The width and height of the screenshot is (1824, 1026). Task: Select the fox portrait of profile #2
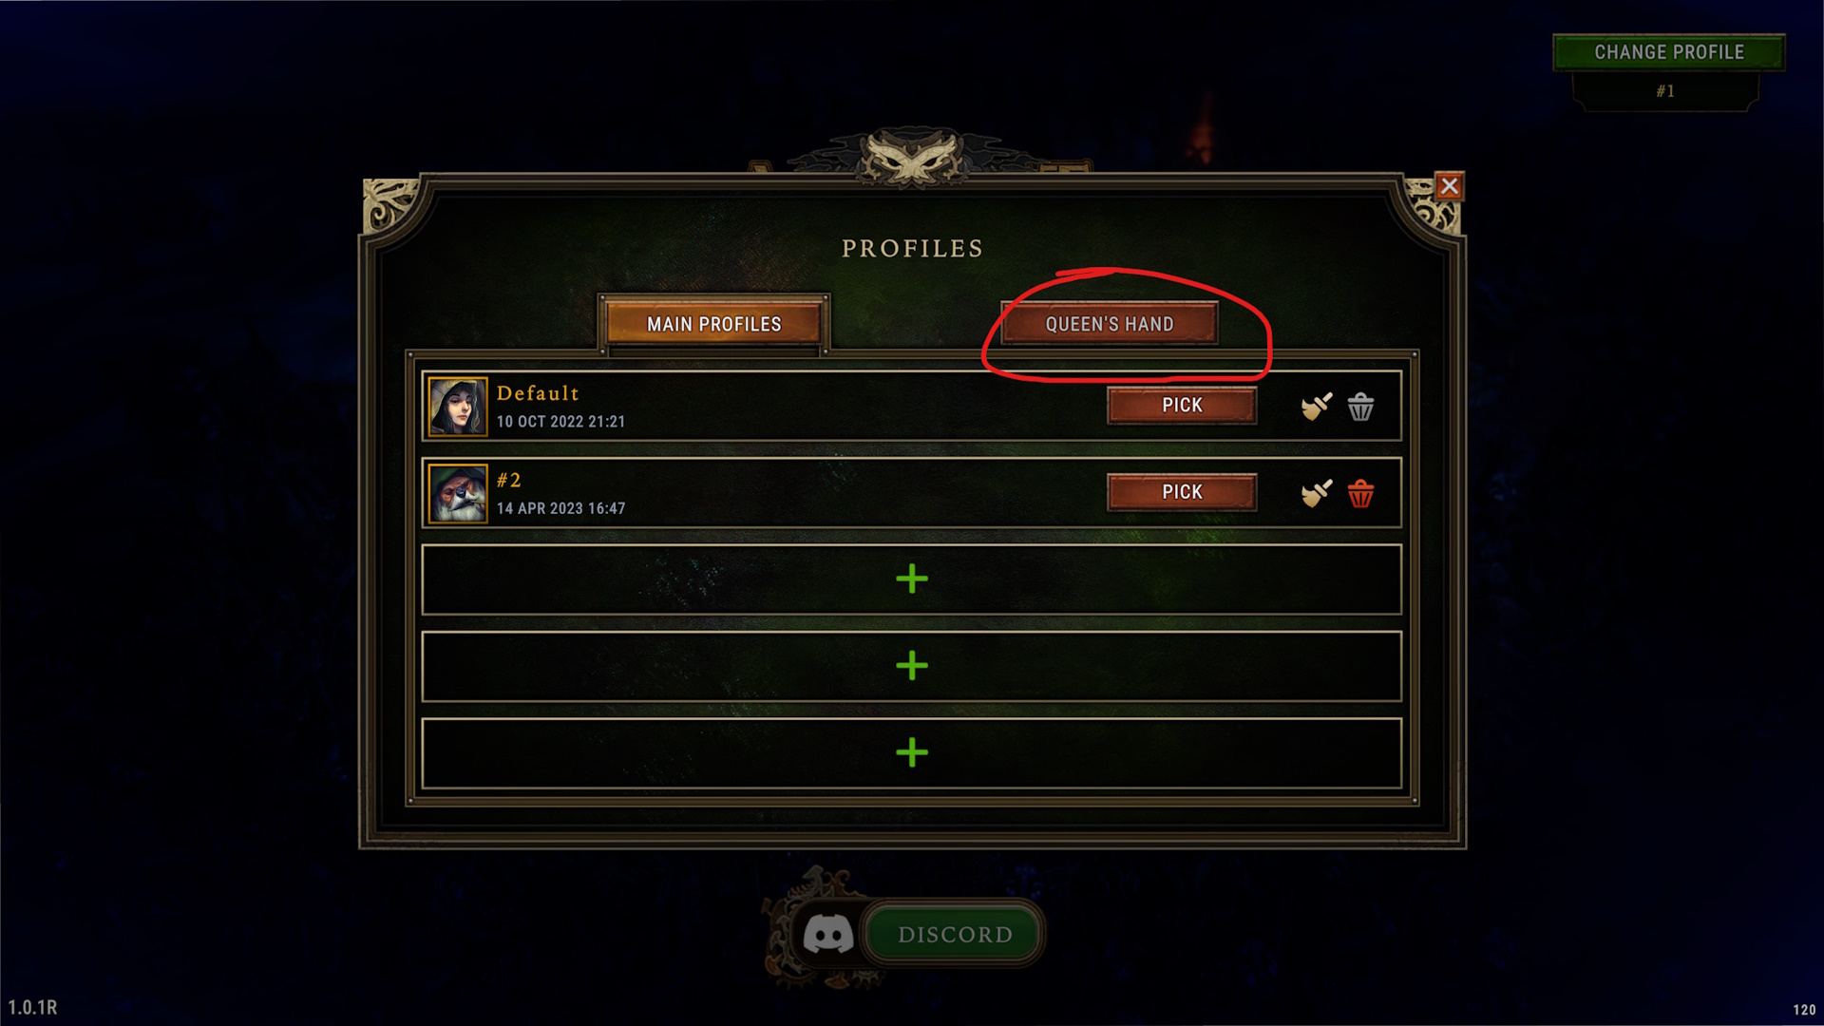coord(458,493)
